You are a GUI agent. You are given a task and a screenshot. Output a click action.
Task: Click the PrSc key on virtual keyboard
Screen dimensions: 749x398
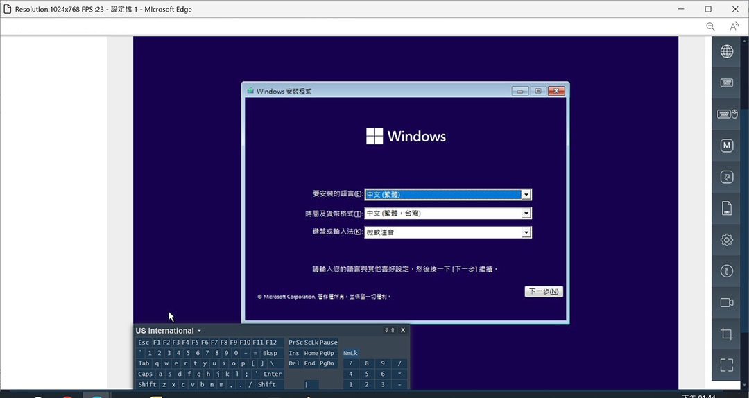pos(295,343)
